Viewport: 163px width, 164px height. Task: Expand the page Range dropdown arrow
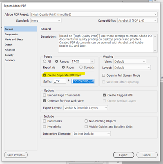tap(92, 61)
